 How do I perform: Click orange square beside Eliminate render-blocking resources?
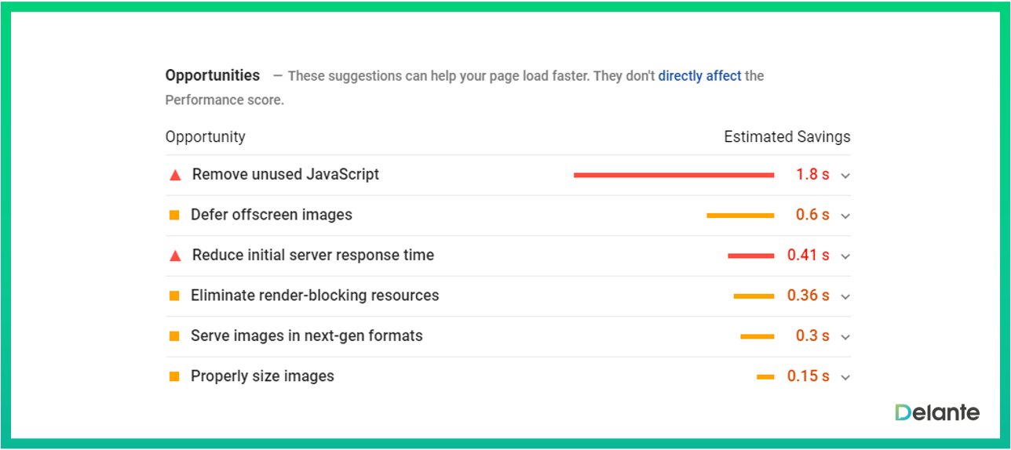click(174, 296)
